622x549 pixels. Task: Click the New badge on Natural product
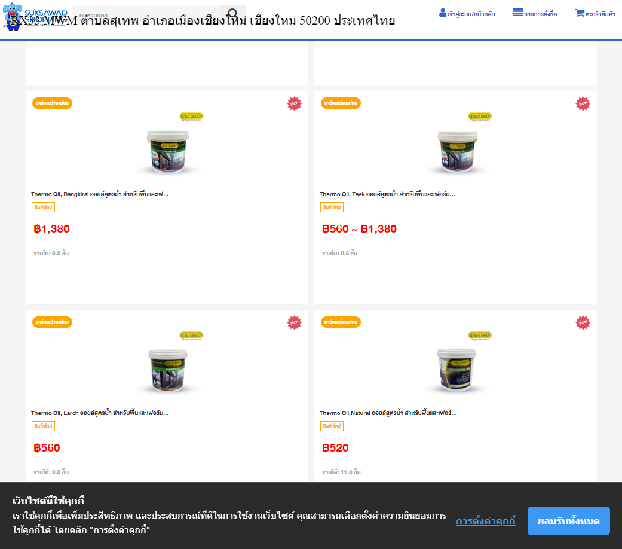coord(583,322)
